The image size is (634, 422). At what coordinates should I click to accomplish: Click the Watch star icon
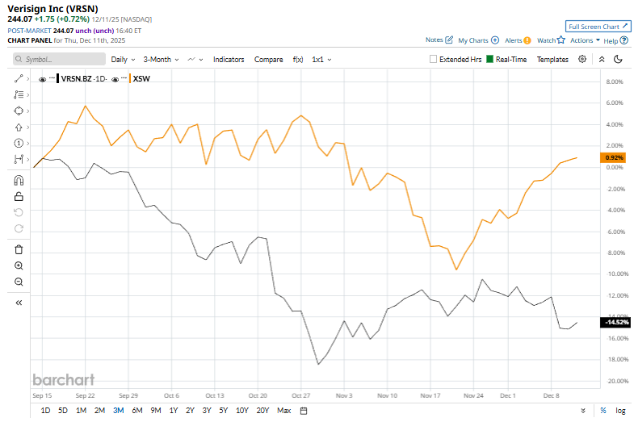click(561, 40)
